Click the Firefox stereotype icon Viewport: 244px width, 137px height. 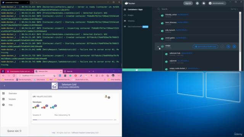pos(44,107)
